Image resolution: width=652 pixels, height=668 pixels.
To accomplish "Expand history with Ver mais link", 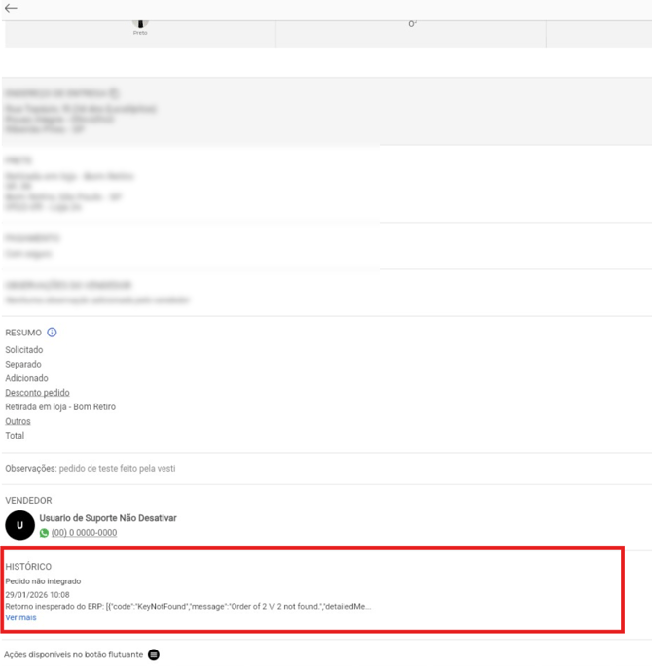I will 20,618.
